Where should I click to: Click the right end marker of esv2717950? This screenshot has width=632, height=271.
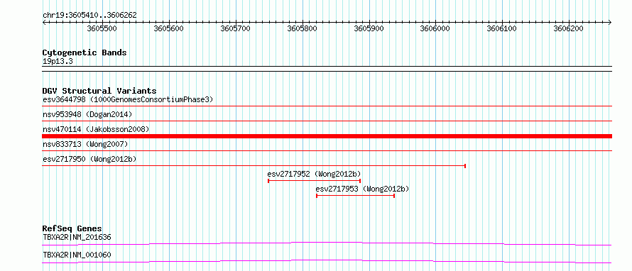pos(465,165)
